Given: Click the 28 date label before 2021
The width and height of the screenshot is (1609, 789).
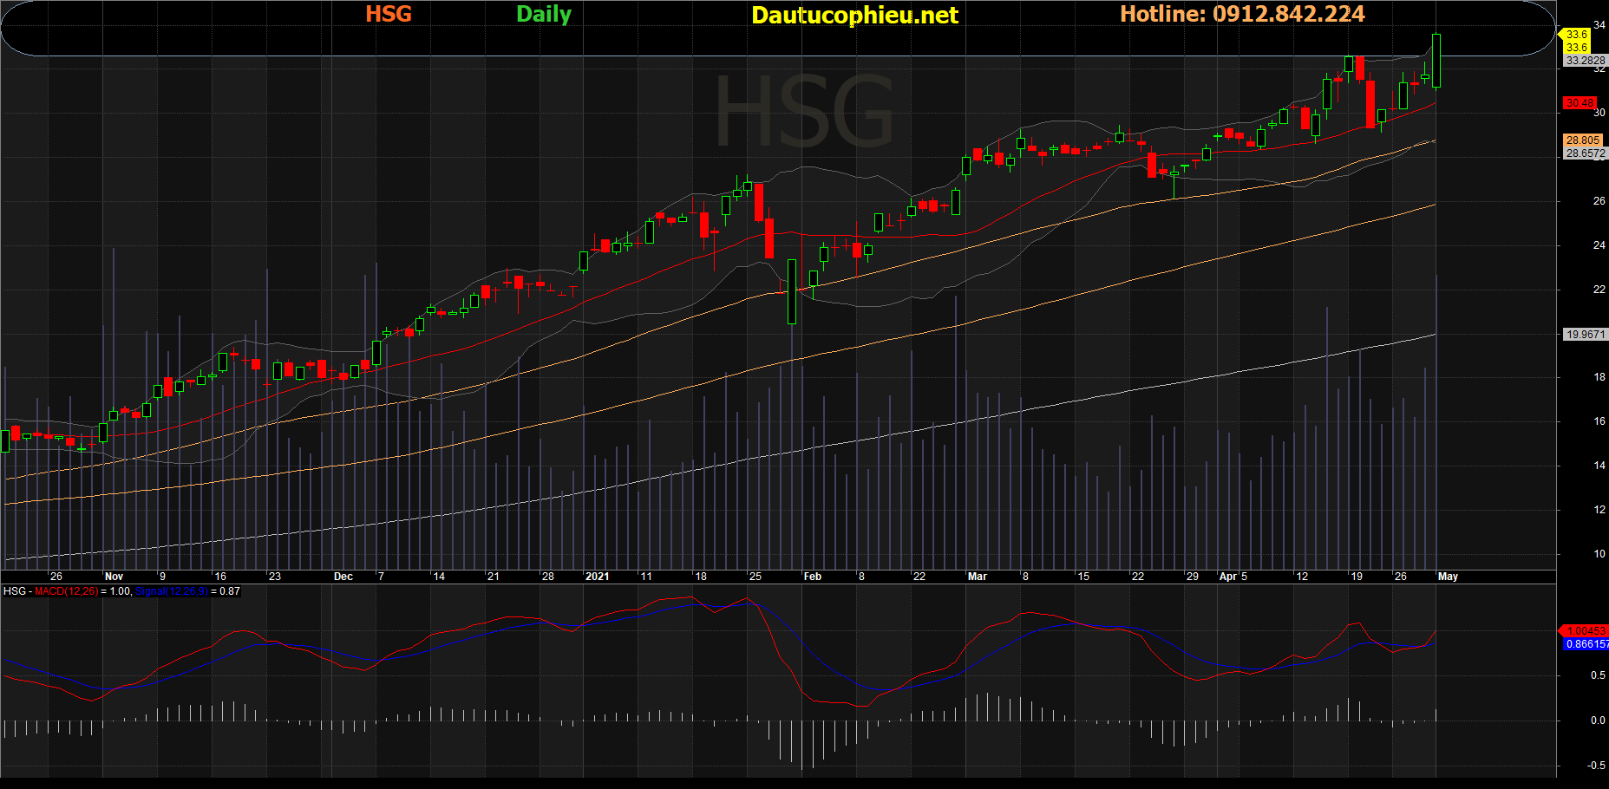Looking at the screenshot, I should coord(548,577).
